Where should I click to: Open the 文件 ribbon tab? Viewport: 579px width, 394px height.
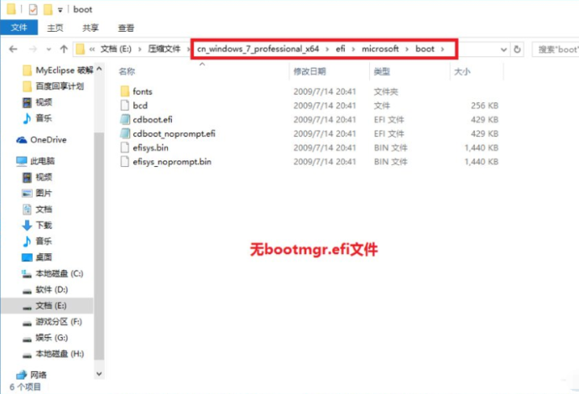coord(18,28)
